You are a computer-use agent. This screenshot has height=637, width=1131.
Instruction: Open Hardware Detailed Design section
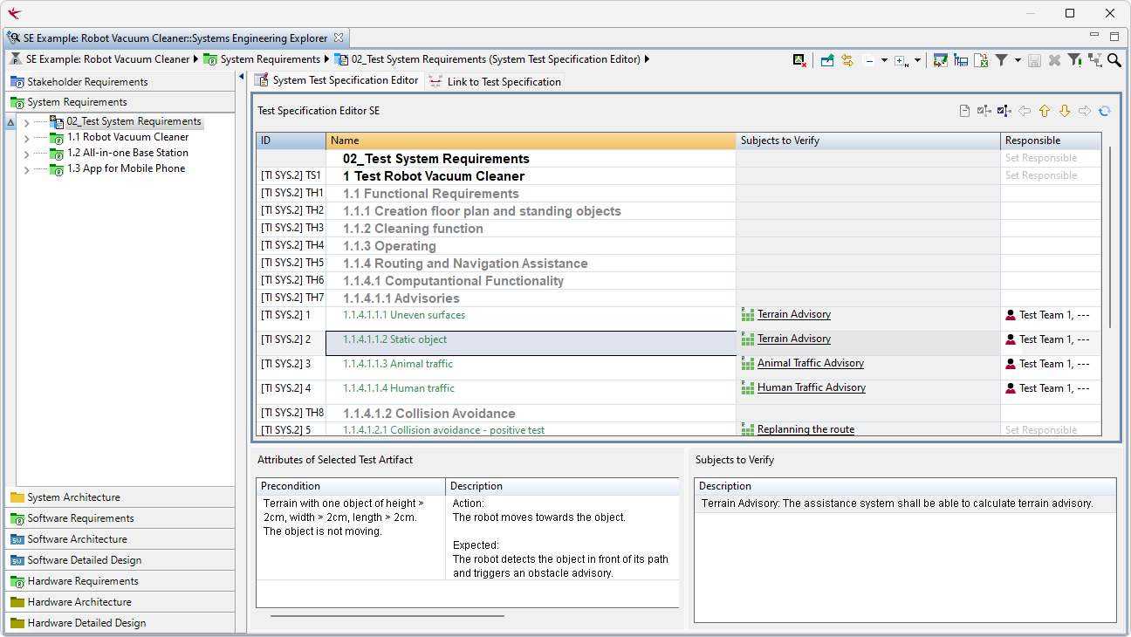tap(120, 623)
